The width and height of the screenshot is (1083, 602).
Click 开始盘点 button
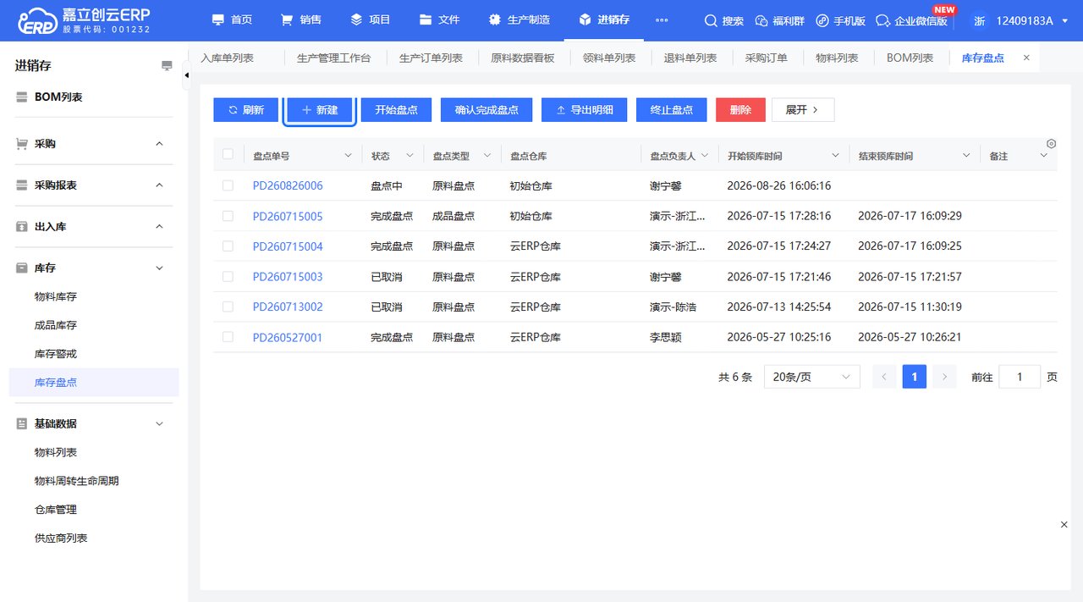[x=396, y=110]
